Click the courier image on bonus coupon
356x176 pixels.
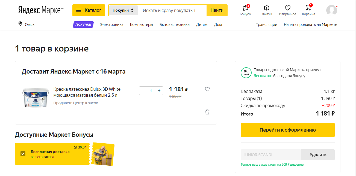point(103,154)
